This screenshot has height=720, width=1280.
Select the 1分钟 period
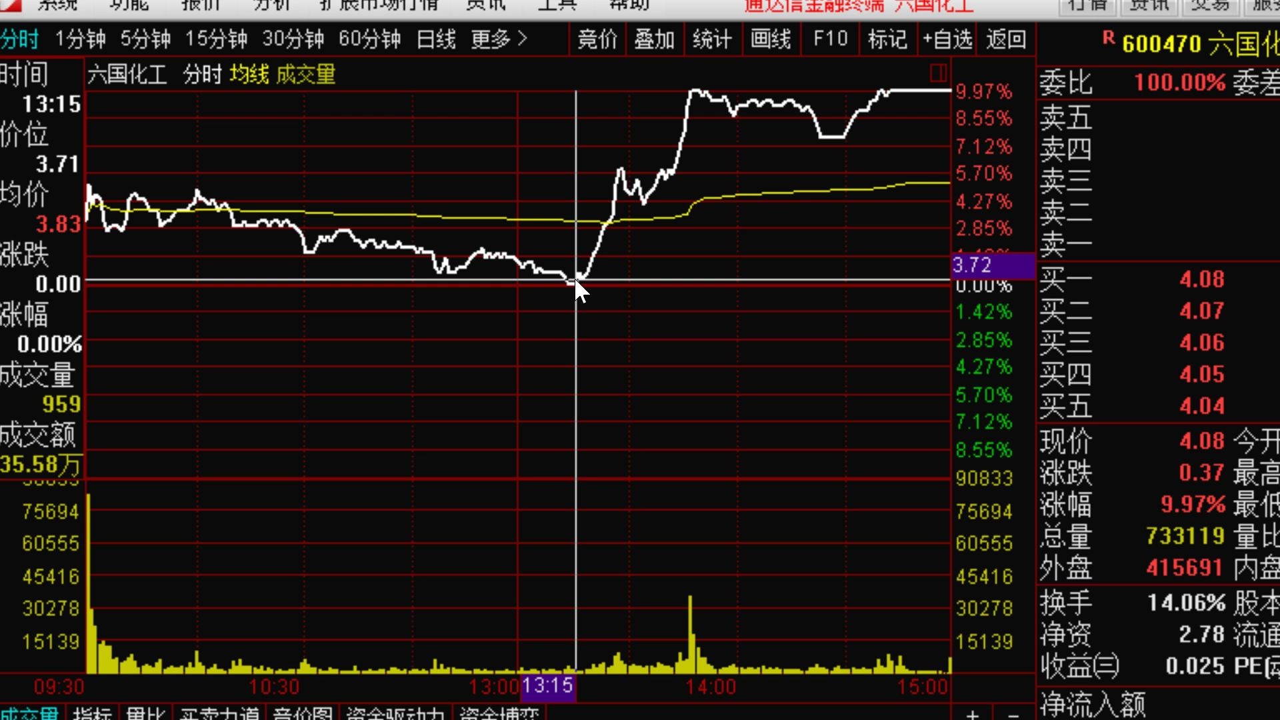81,39
